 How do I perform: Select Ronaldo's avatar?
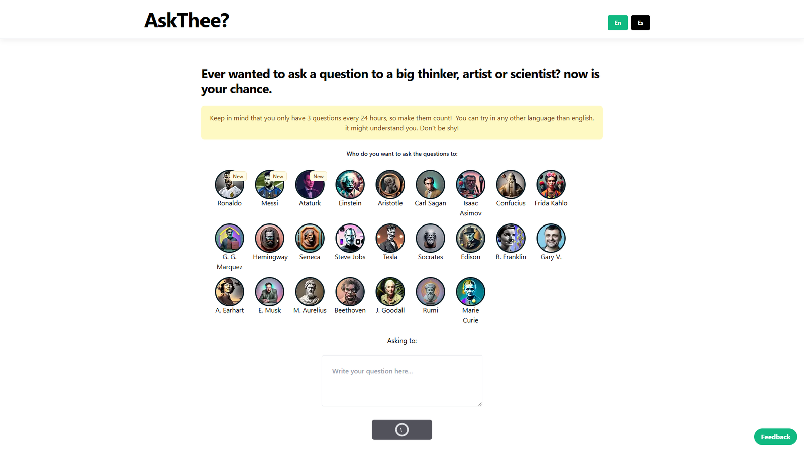coord(229,184)
